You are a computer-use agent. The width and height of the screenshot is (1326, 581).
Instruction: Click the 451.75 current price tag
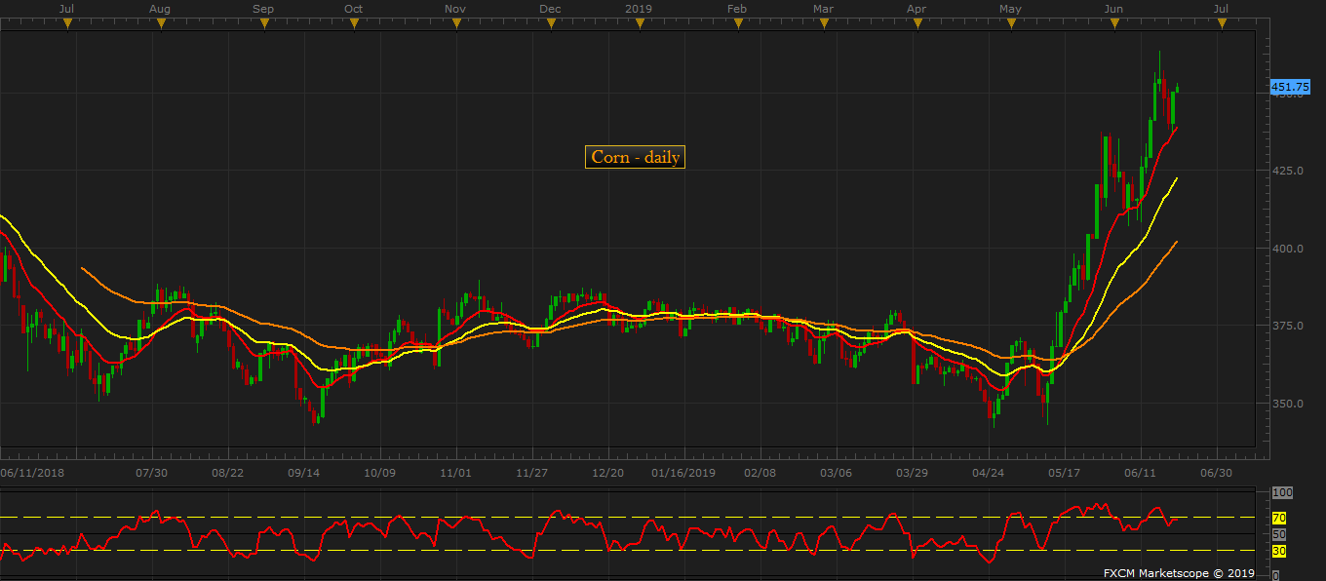click(x=1289, y=87)
